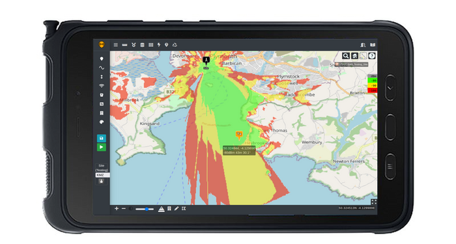Click the home button on map
The height and width of the screenshot is (244, 456).
coord(354,56)
